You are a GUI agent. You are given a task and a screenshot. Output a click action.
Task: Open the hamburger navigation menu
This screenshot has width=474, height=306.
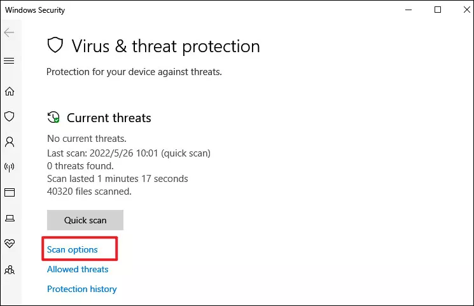coord(9,61)
